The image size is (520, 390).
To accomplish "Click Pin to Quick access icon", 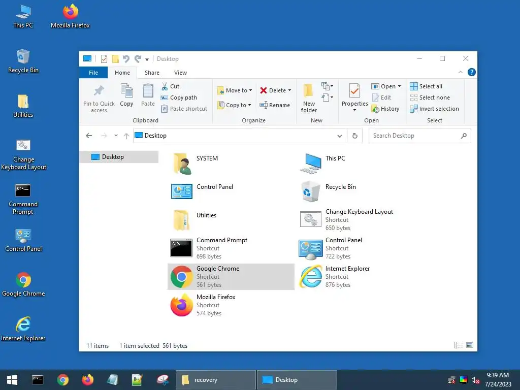I will pyautogui.click(x=99, y=90).
